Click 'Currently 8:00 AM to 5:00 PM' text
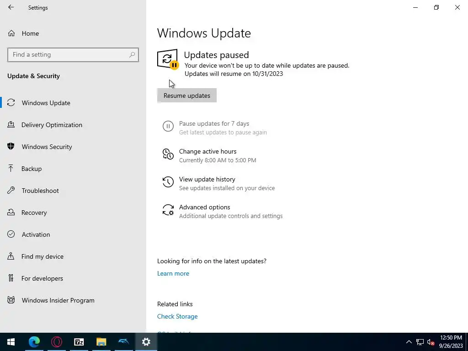 coord(218,160)
